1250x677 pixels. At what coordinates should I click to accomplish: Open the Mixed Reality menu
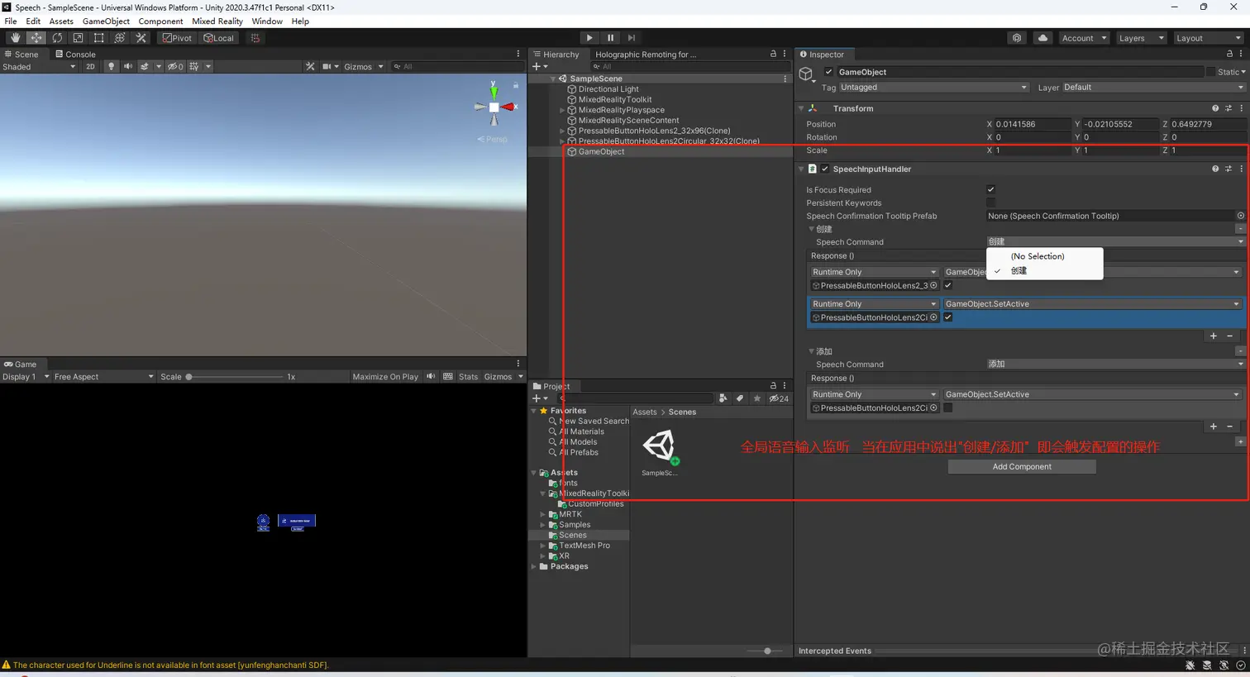[217, 21]
